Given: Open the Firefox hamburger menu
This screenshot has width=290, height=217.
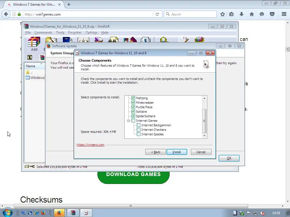Looking at the screenshot, I should [x=284, y=14].
